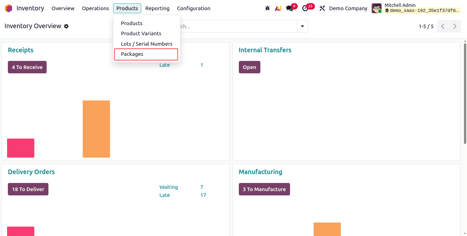
Task: Navigate to next page with right chevron
Action: [x=455, y=26]
